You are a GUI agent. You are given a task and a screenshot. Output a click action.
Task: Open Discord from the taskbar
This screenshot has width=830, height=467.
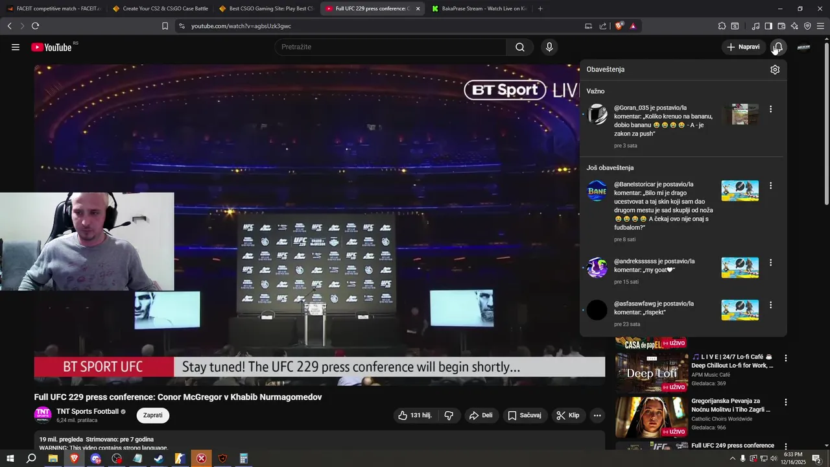point(95,459)
